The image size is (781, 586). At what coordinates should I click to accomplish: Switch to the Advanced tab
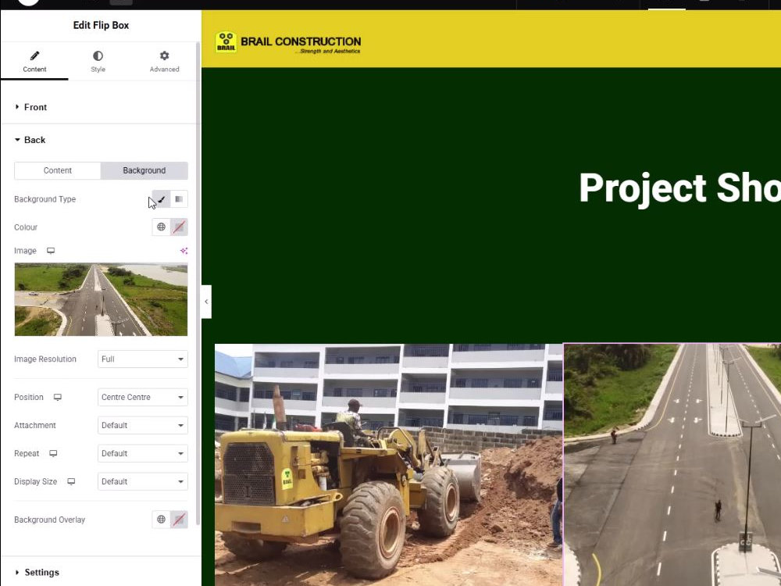click(x=164, y=62)
